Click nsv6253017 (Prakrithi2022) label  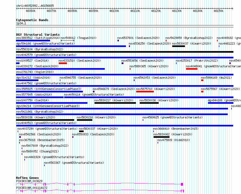(197, 61)
